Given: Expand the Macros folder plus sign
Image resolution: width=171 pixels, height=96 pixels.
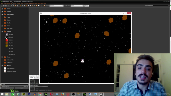Looking at the screenshot, I should tap(2, 66).
